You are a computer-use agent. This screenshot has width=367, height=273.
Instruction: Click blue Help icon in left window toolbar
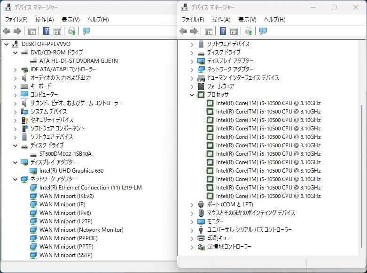pos(47,31)
